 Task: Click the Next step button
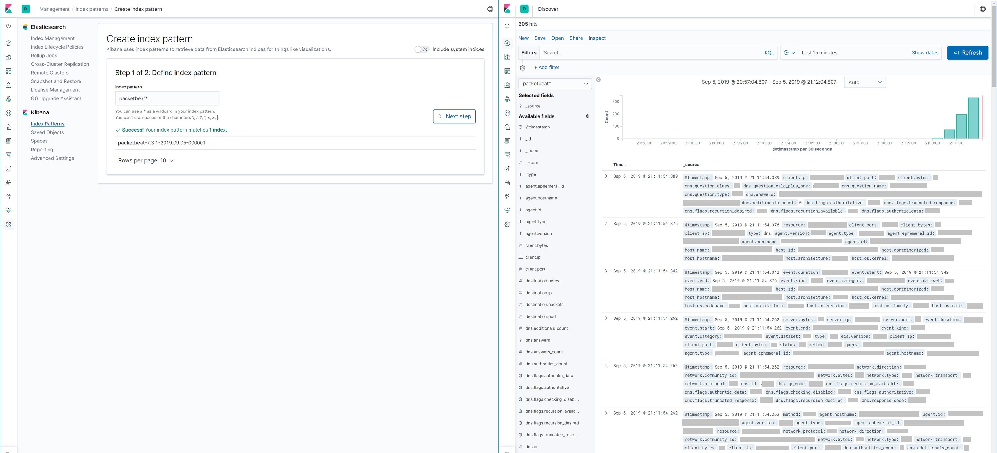(x=454, y=116)
